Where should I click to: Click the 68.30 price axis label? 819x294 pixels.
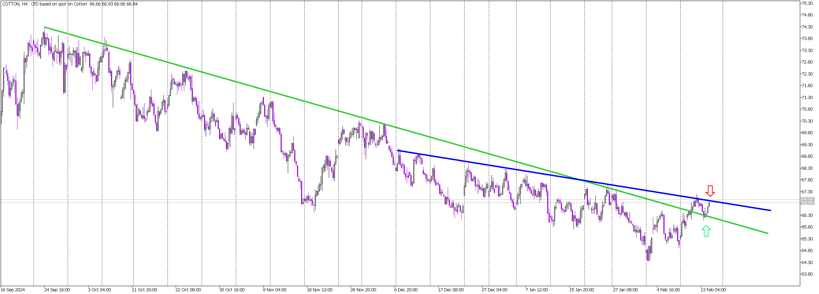808,168
